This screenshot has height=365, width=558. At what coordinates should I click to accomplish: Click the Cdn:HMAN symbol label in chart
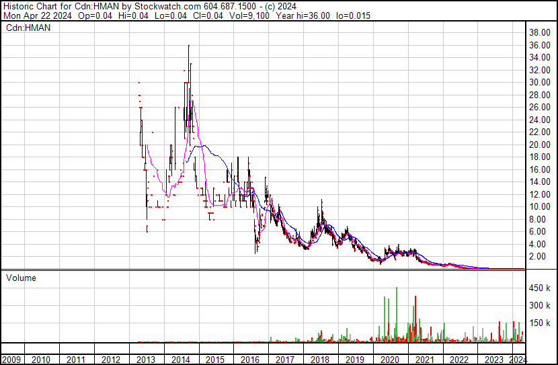coord(28,28)
